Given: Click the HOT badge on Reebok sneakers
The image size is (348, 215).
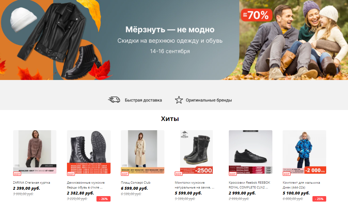Looking at the screenshot, I should point(233,174).
